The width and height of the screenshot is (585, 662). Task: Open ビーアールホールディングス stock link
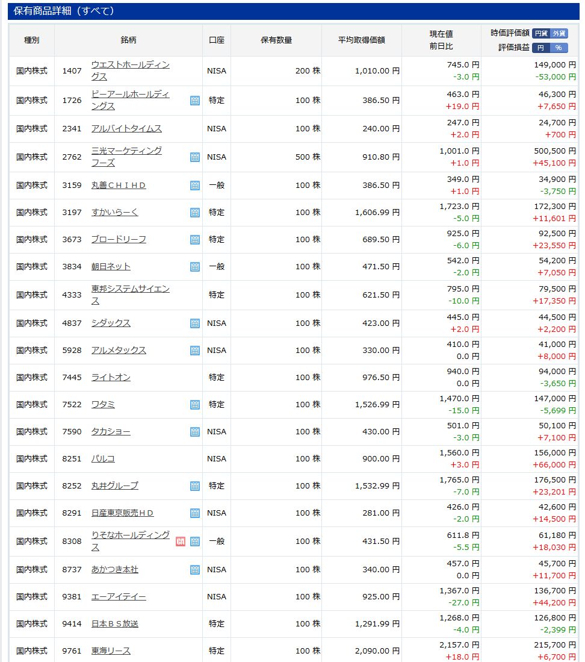(x=131, y=100)
